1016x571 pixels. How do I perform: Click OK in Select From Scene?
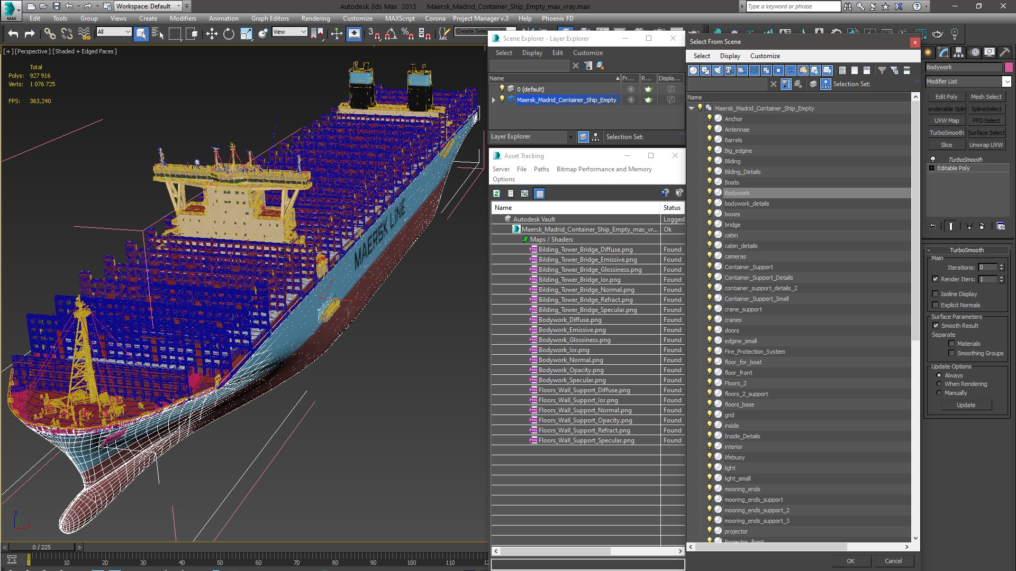point(850,561)
